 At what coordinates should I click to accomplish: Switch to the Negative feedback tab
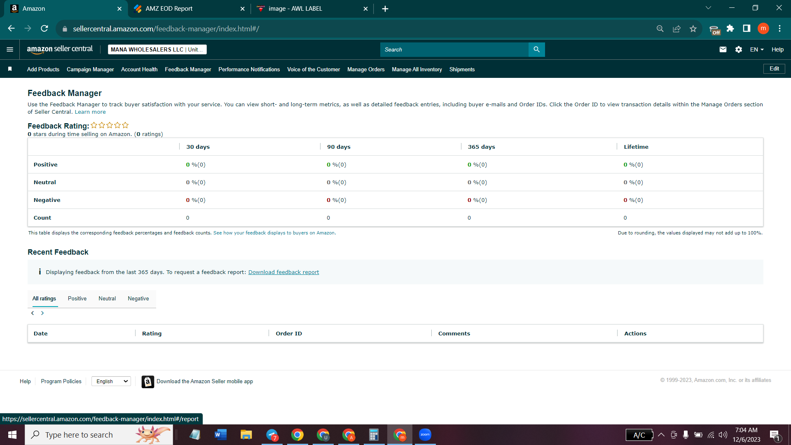tap(138, 298)
